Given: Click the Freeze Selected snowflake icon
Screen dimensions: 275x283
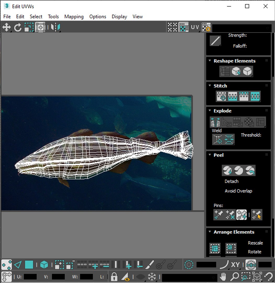Looking at the screenshot, I should [x=152, y=276].
